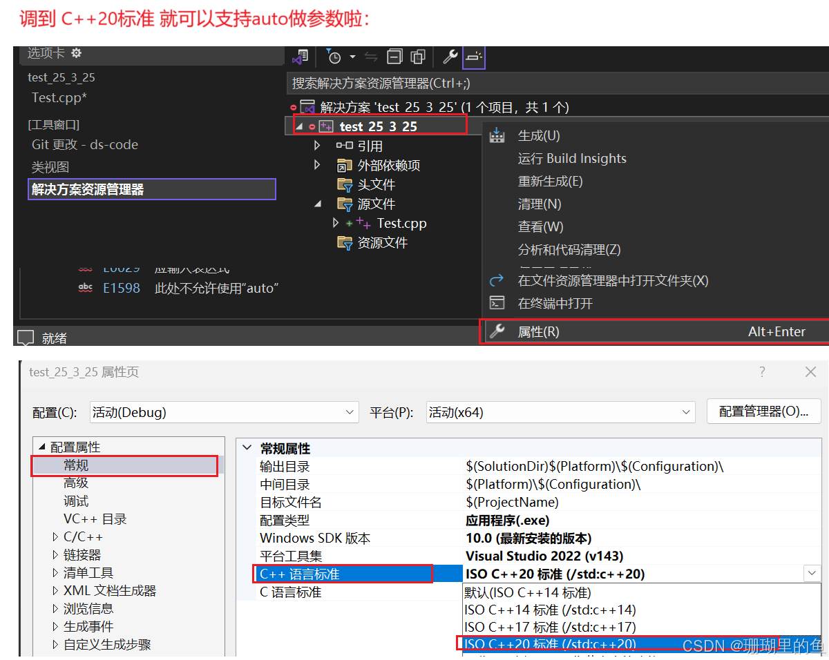Viewport: 829px width, 660px height.
Task: Choose 分析和代码清理(Z) menu entry
Action: [x=569, y=249]
